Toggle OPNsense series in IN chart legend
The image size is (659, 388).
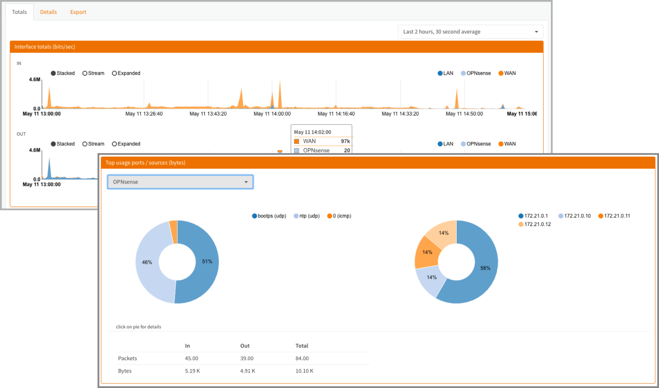pyautogui.click(x=475, y=73)
